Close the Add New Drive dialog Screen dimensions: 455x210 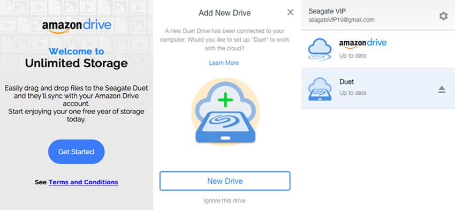tap(290, 12)
